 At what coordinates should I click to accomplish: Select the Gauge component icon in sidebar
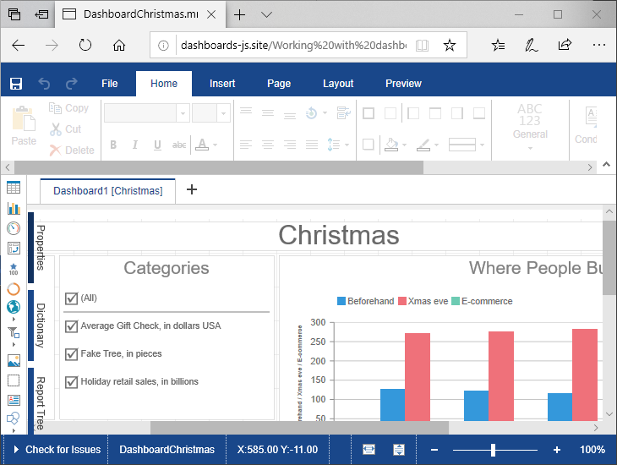point(14,228)
